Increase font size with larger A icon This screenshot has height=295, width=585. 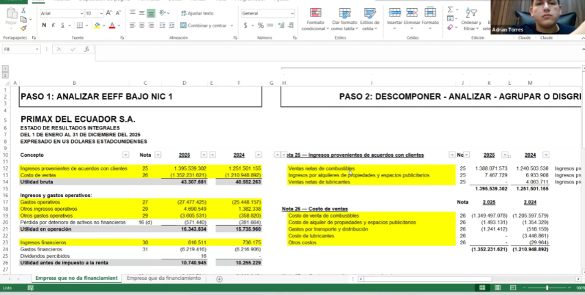109,13
